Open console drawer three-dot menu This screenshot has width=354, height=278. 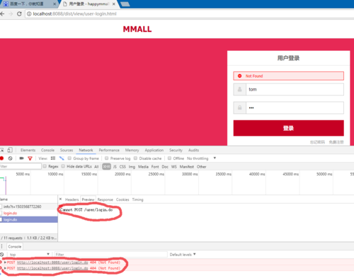(2, 246)
